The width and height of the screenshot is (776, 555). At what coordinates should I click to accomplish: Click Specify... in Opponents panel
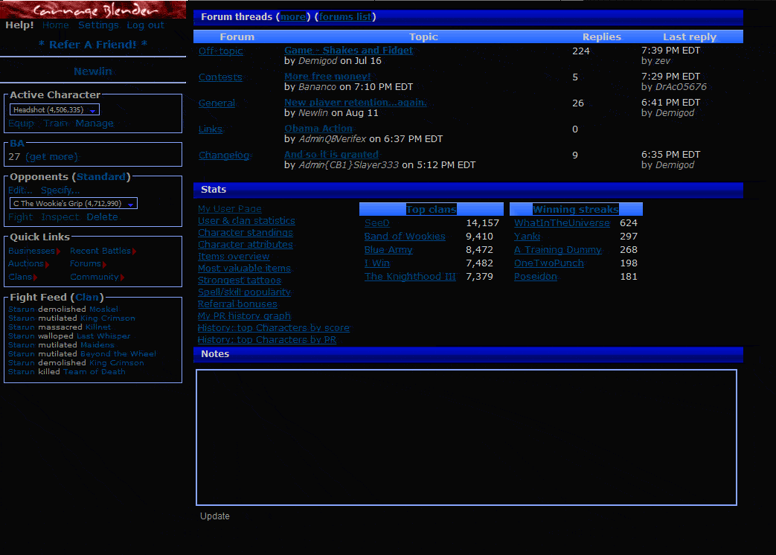pyautogui.click(x=60, y=190)
